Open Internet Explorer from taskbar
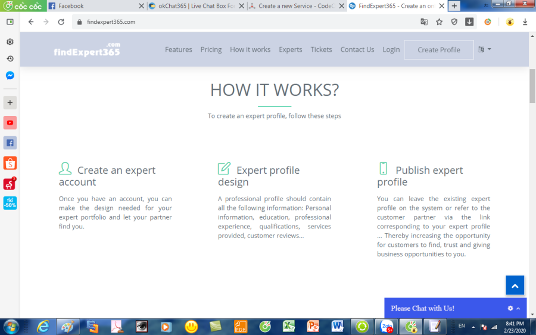536x335 pixels. coord(43,327)
